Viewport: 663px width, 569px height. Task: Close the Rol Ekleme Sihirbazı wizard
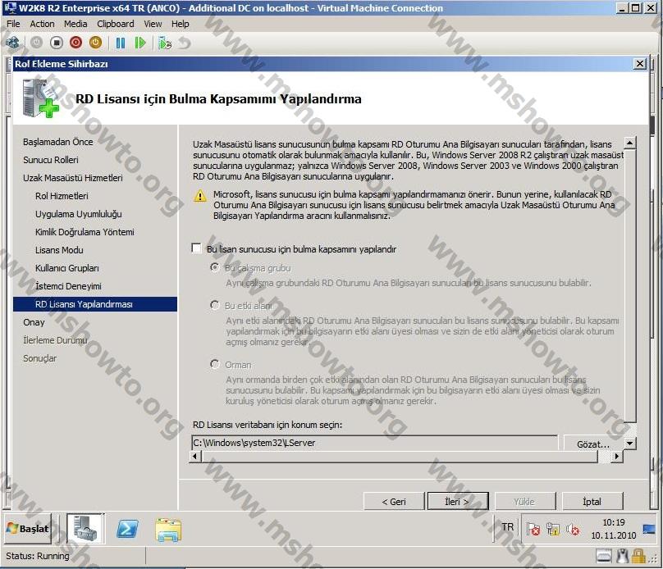[640, 64]
